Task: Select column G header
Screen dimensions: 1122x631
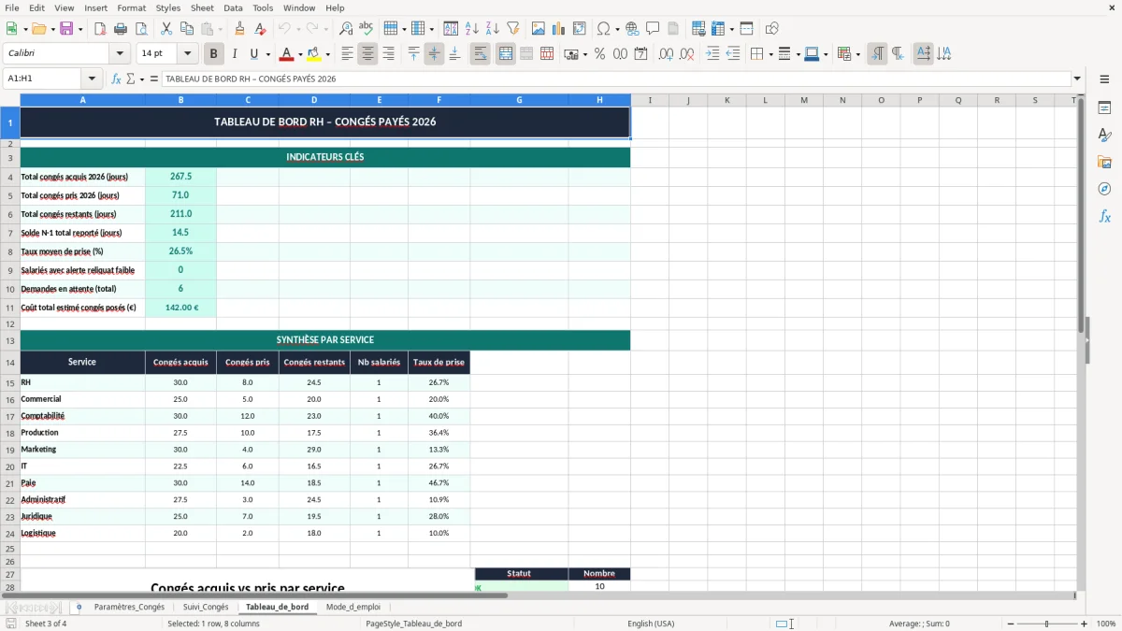Action: [519, 100]
